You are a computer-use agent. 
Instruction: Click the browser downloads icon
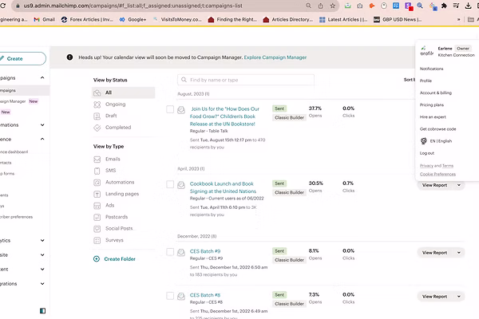(x=468, y=6)
